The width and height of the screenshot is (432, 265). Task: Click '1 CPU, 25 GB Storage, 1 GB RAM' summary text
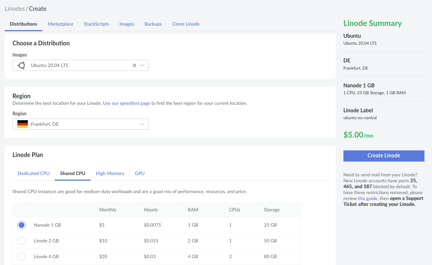pyautogui.click(x=375, y=93)
